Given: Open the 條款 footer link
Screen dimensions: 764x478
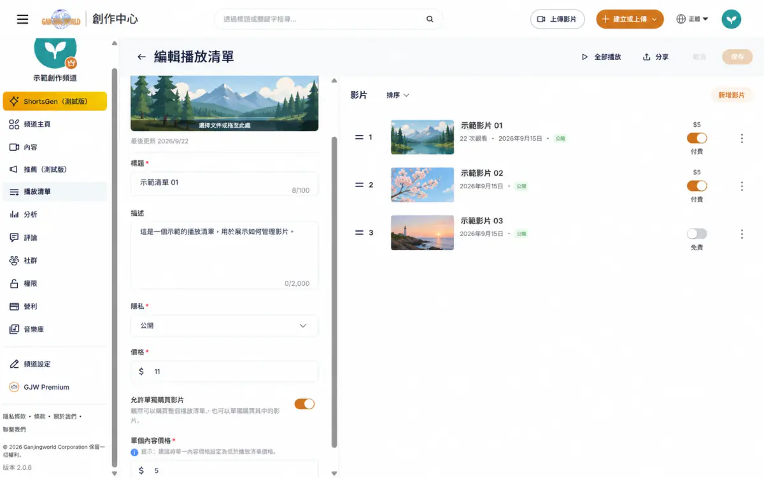Looking at the screenshot, I should tap(39, 416).
